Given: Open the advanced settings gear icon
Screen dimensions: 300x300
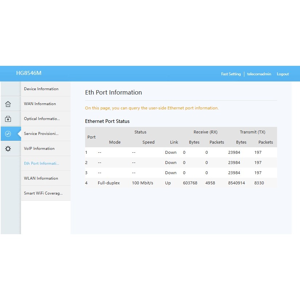Looking at the screenshot, I should (8, 149).
